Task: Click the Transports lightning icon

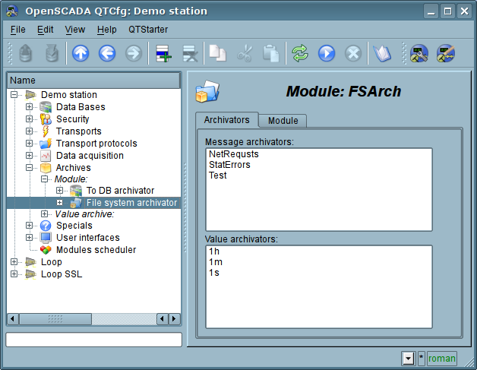Action: 46,131
